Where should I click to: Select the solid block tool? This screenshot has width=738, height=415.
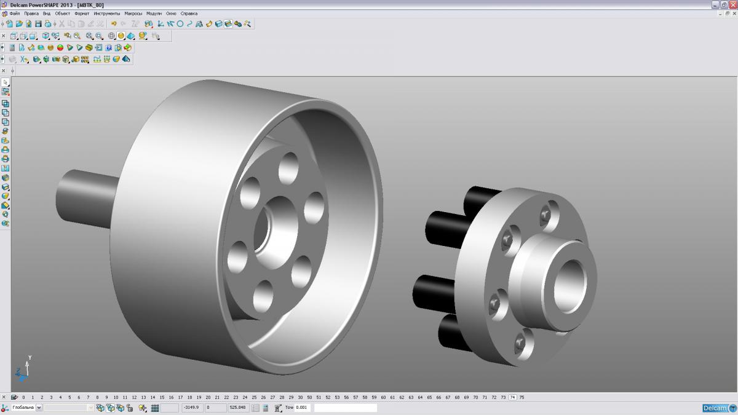pyautogui.click(x=219, y=23)
